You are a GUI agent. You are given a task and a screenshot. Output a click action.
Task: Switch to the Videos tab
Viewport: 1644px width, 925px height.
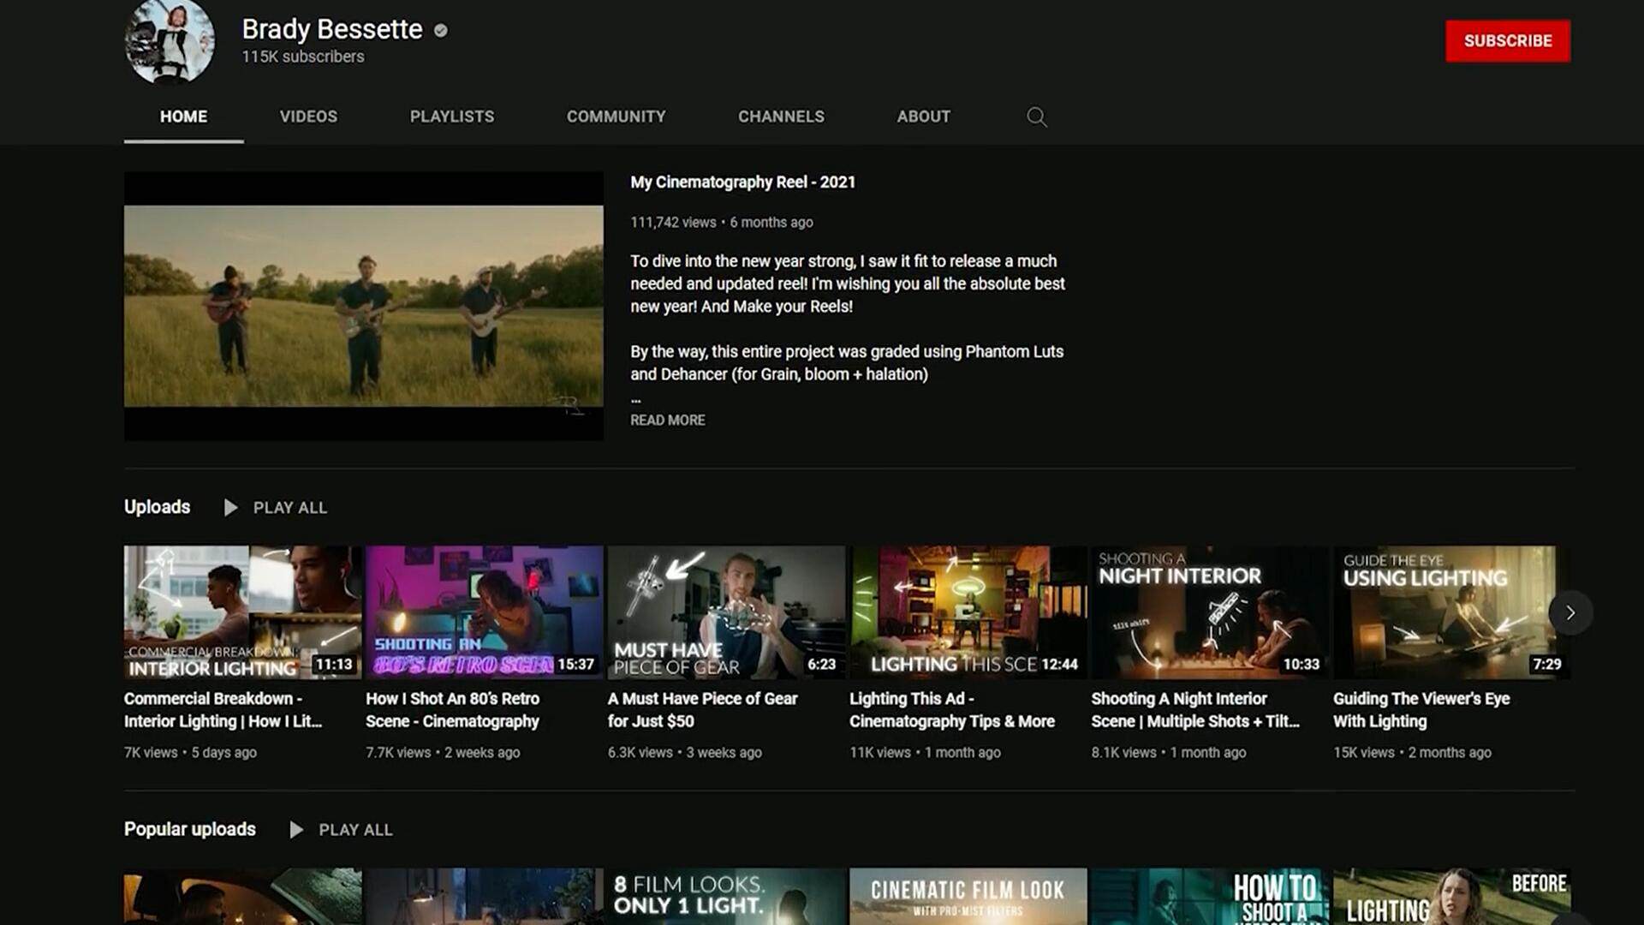click(x=308, y=116)
